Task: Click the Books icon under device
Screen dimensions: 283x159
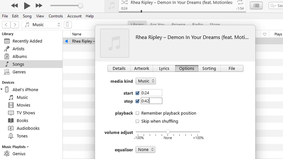Action: [11, 121]
